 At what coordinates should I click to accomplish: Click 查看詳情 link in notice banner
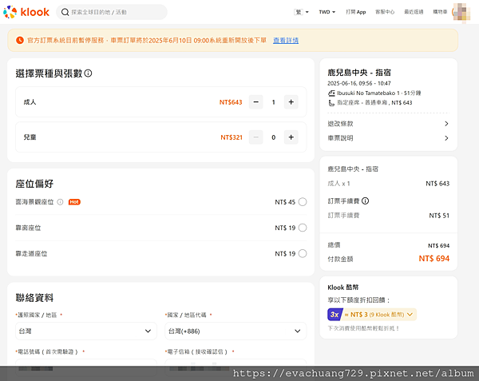[x=286, y=40]
